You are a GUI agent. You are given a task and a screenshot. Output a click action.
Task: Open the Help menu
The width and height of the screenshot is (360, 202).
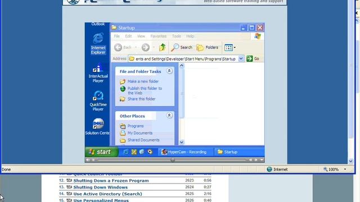[x=190, y=36]
